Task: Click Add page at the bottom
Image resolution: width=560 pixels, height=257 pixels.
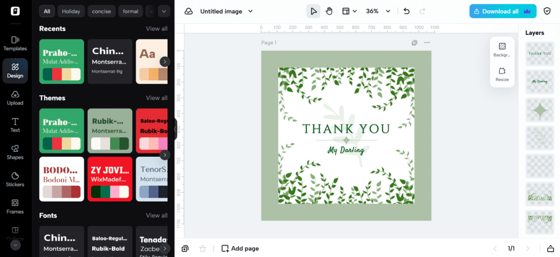Action: 240,248
